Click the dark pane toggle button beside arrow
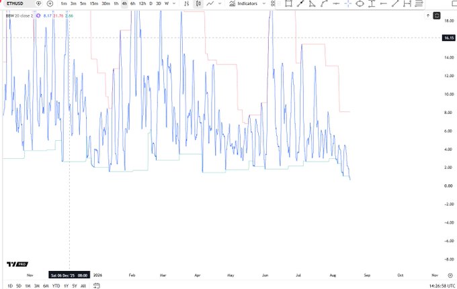This screenshot has height=289, width=457. point(437,15)
